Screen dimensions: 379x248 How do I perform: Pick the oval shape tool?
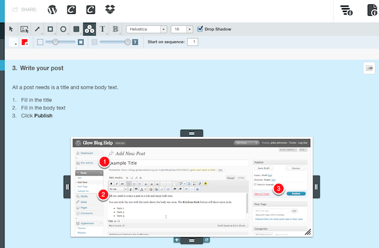[x=63, y=29]
